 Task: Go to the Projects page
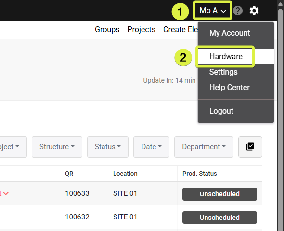141,29
